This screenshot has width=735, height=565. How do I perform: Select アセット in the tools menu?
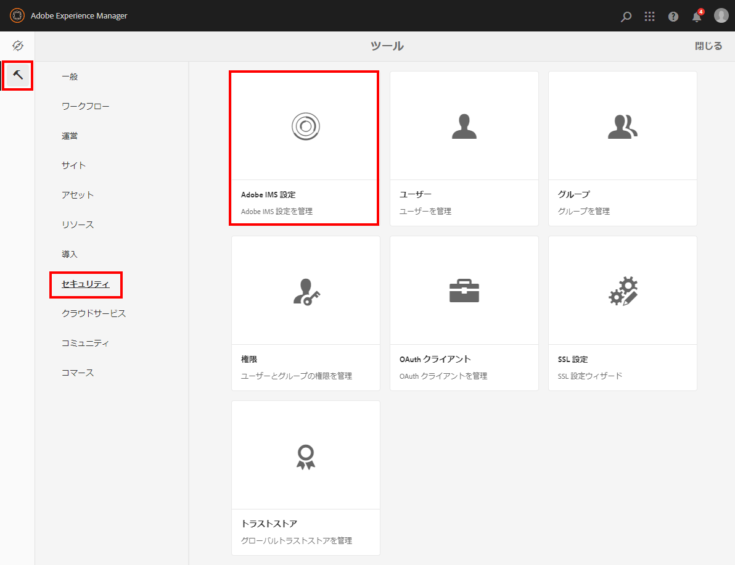[78, 195]
